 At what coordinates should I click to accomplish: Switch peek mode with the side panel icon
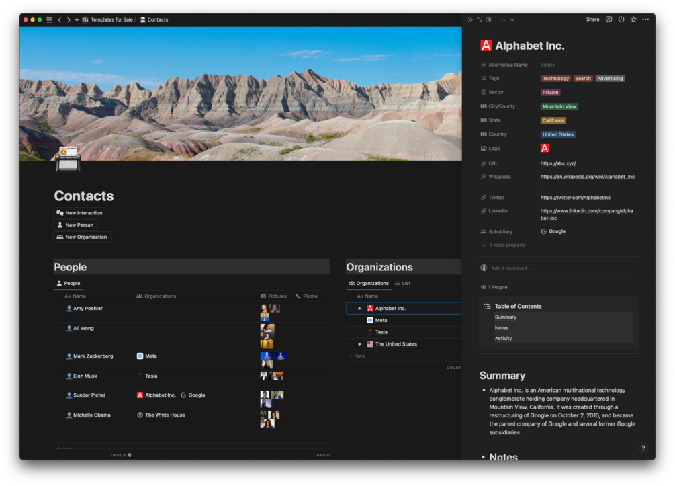pos(488,19)
